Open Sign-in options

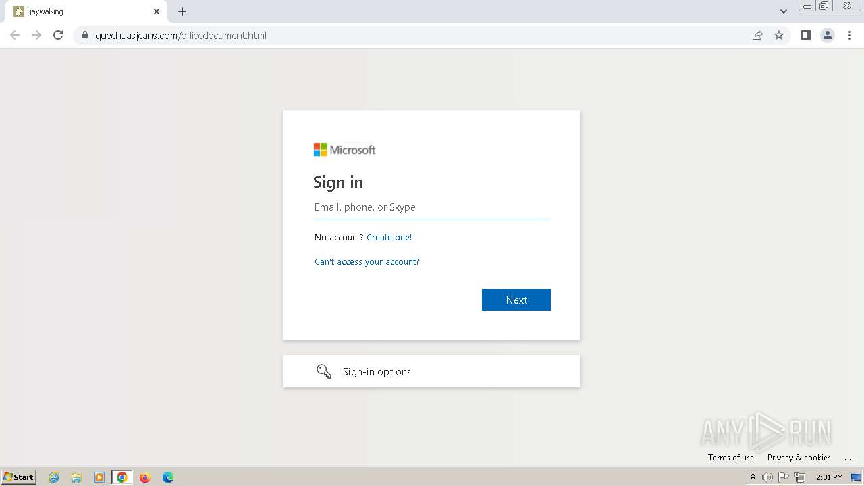(x=432, y=371)
